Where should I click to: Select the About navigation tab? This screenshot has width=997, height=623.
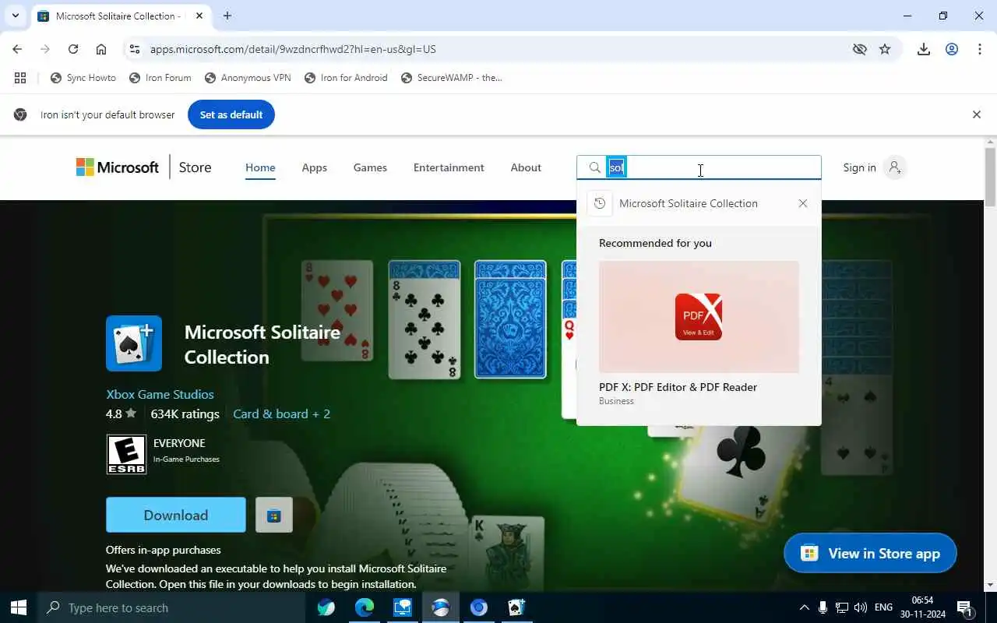[526, 167]
